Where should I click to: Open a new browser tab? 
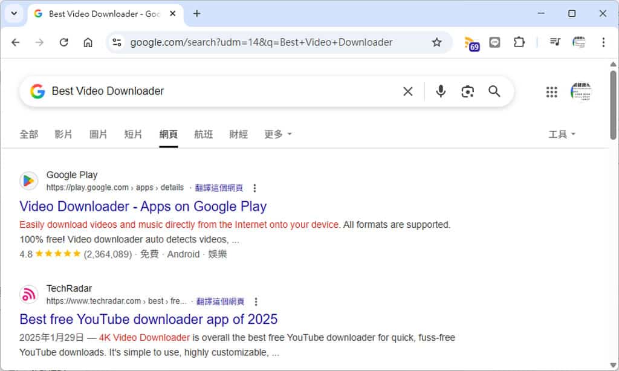(x=196, y=13)
